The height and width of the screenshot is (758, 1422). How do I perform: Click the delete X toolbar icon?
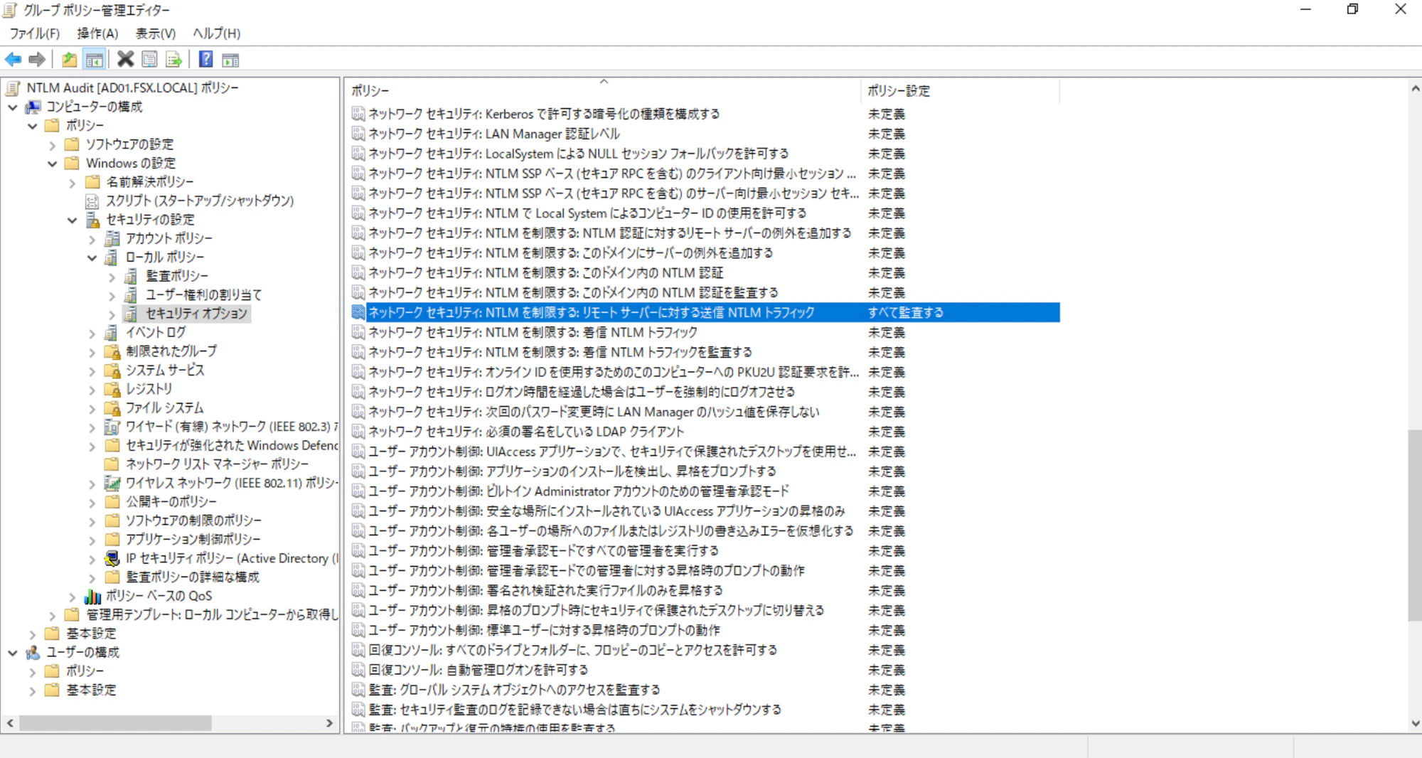(125, 60)
